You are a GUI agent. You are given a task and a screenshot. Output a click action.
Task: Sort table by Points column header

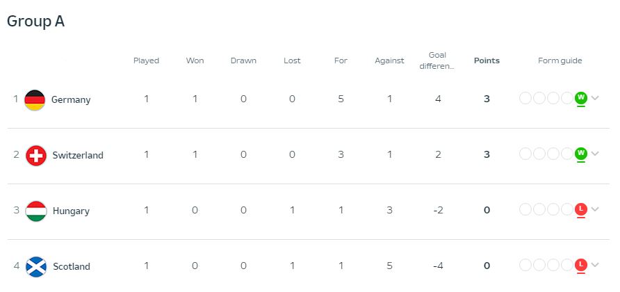tap(487, 60)
